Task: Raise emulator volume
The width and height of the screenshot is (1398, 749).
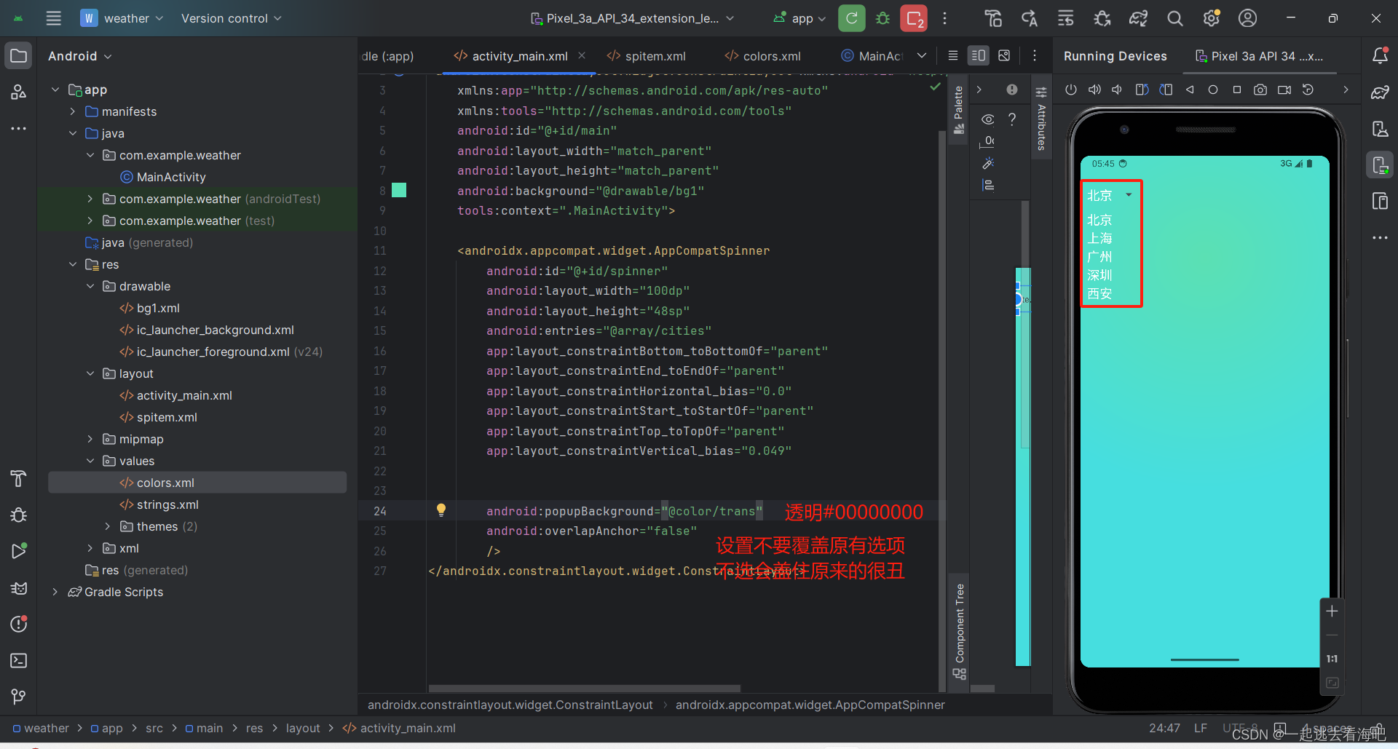Action: (x=1094, y=90)
